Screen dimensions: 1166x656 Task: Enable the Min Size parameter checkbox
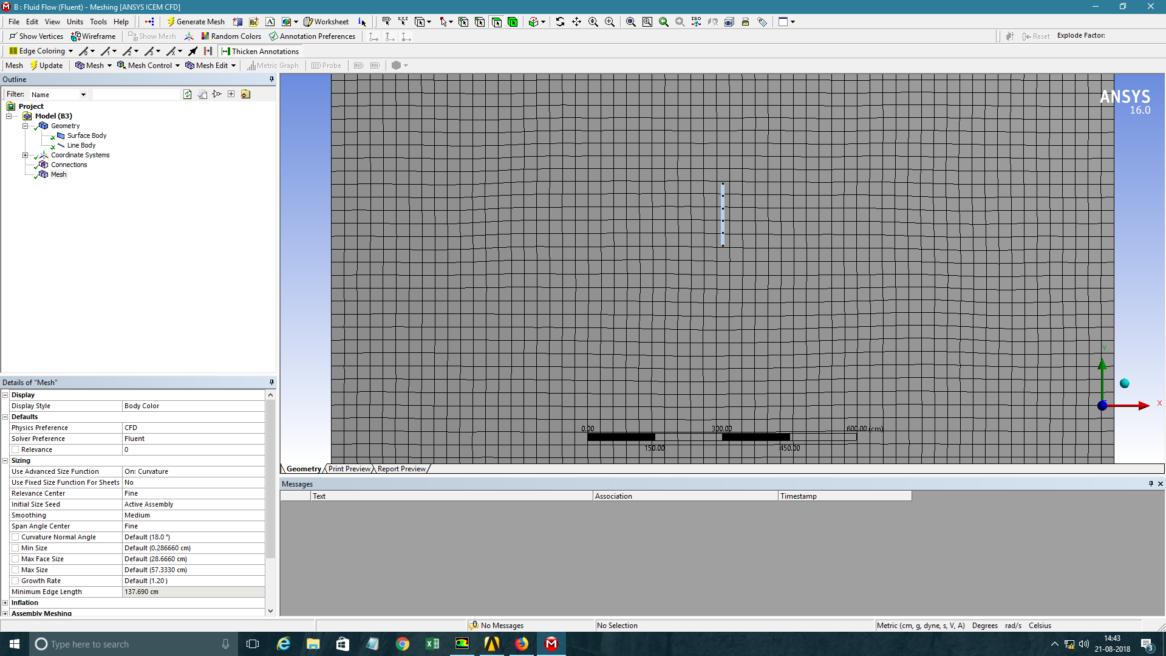point(15,548)
